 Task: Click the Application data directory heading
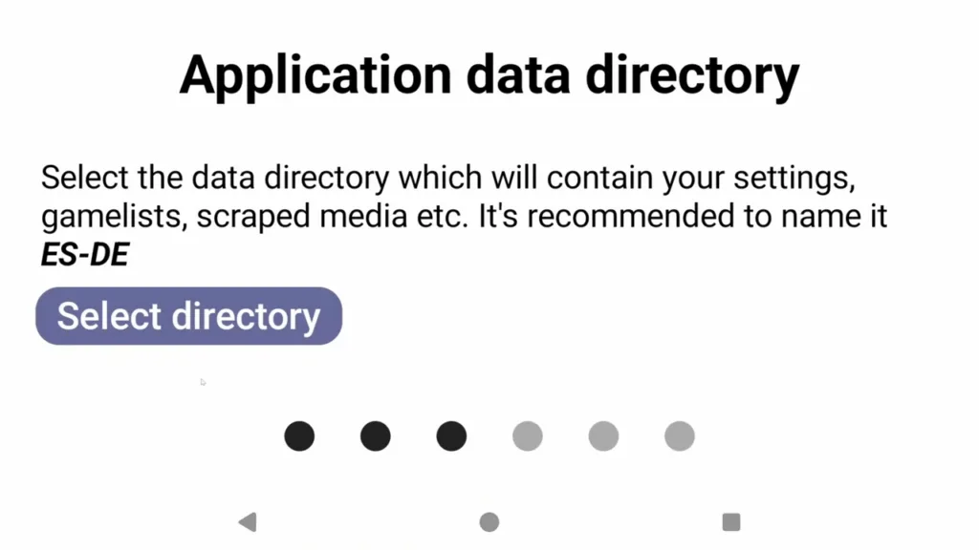click(489, 74)
